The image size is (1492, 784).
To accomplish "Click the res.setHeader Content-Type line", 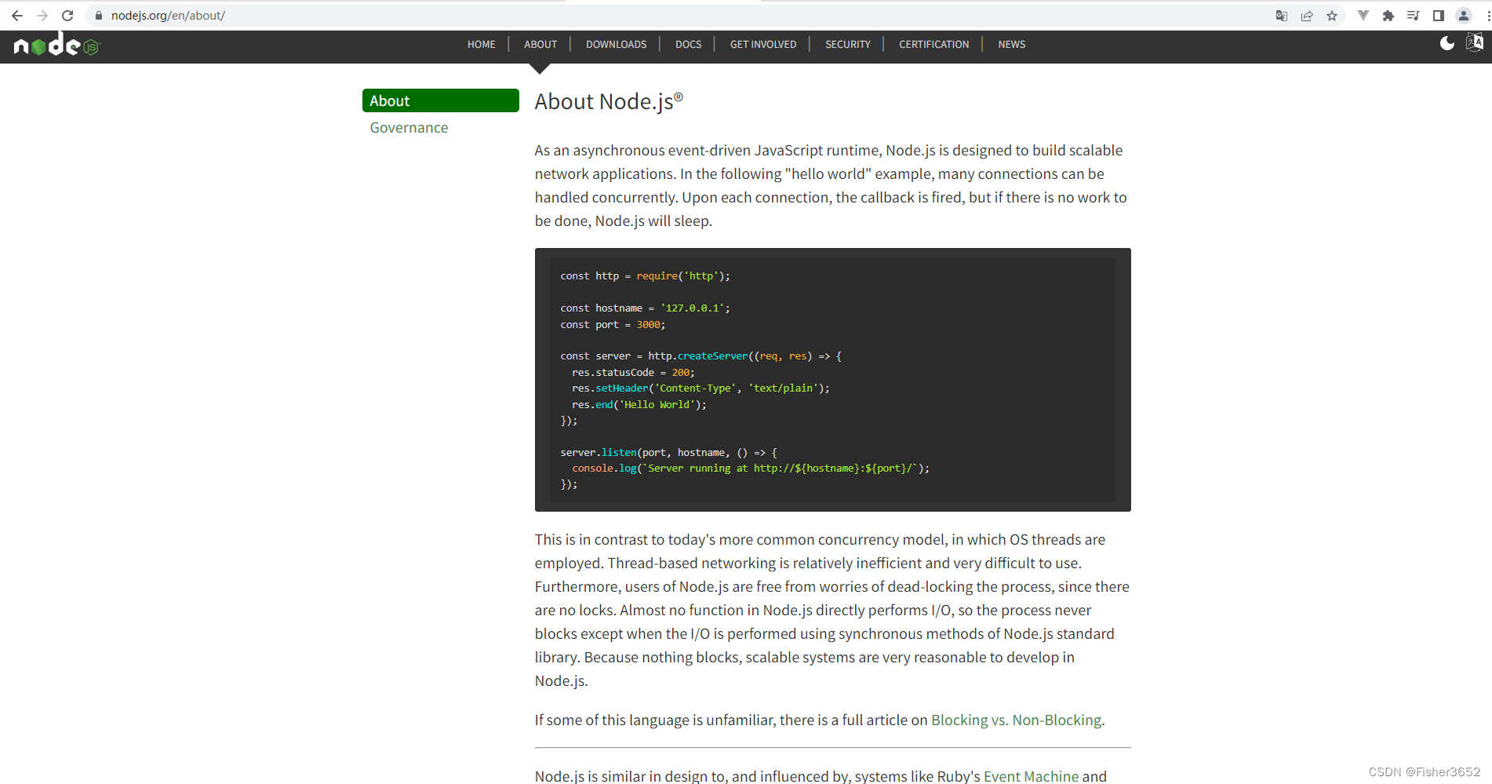I will point(701,388).
